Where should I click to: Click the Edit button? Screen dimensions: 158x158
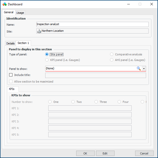pos(105,153)
